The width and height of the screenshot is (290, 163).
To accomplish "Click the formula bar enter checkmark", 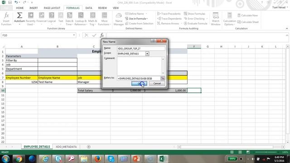I will point(94,35).
